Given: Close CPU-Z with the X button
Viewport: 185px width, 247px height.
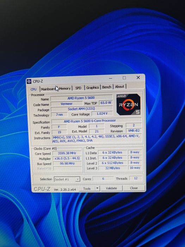Looking at the screenshot, I should point(138,77).
